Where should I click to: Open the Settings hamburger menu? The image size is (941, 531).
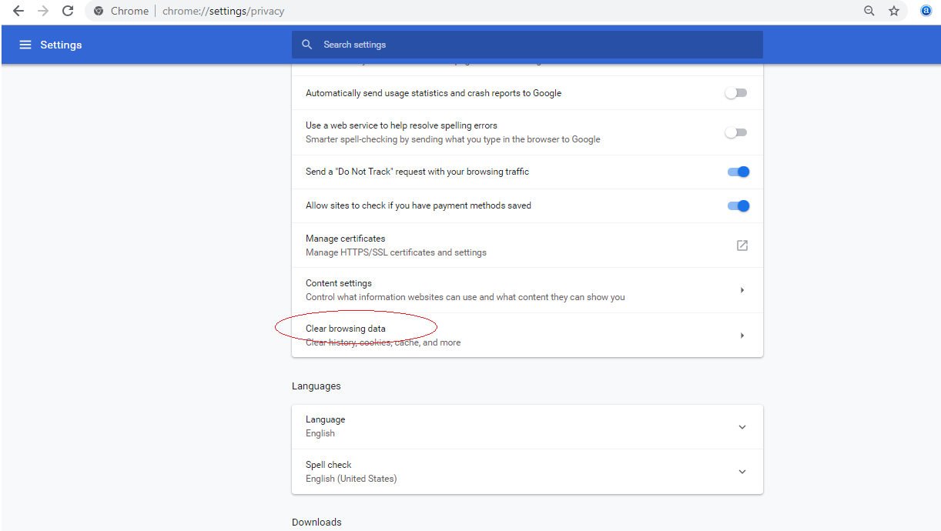(x=25, y=45)
